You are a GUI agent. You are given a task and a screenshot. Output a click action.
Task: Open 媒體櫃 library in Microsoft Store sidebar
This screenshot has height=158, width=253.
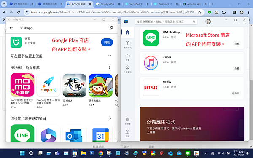pyautogui.click(x=127, y=121)
